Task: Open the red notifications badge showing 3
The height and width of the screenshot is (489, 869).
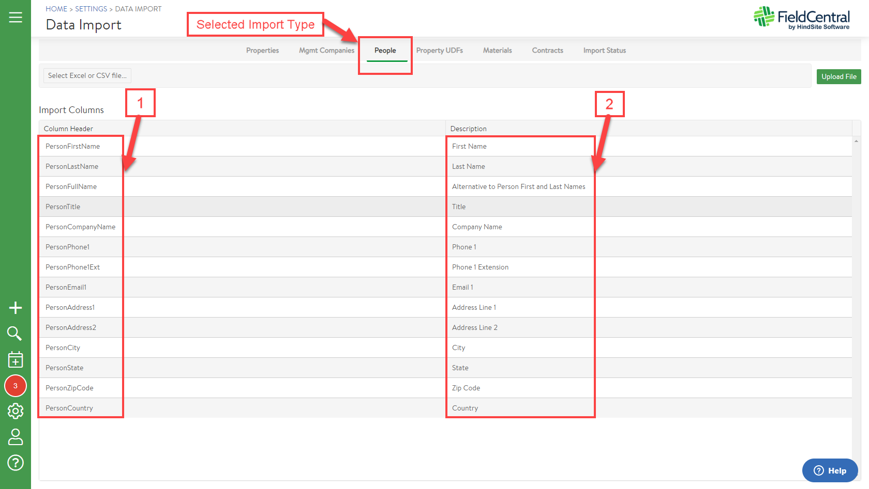Action: (16, 386)
